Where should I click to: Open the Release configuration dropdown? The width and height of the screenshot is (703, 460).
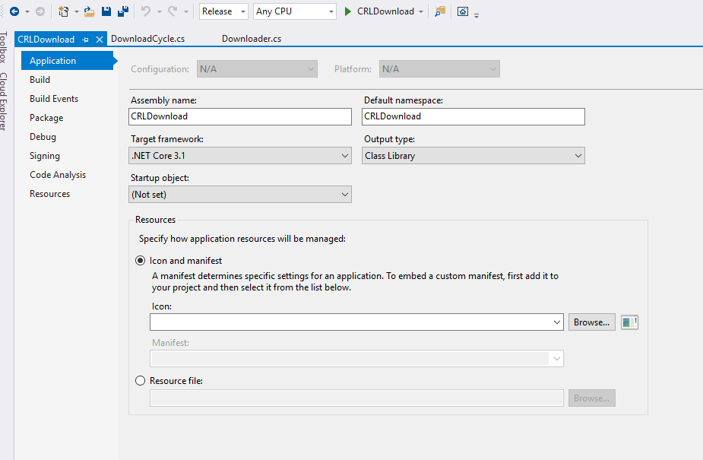(x=223, y=11)
